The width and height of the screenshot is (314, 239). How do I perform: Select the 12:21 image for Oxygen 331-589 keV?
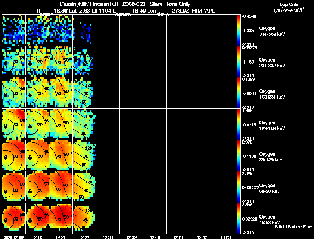[x=61, y=30]
